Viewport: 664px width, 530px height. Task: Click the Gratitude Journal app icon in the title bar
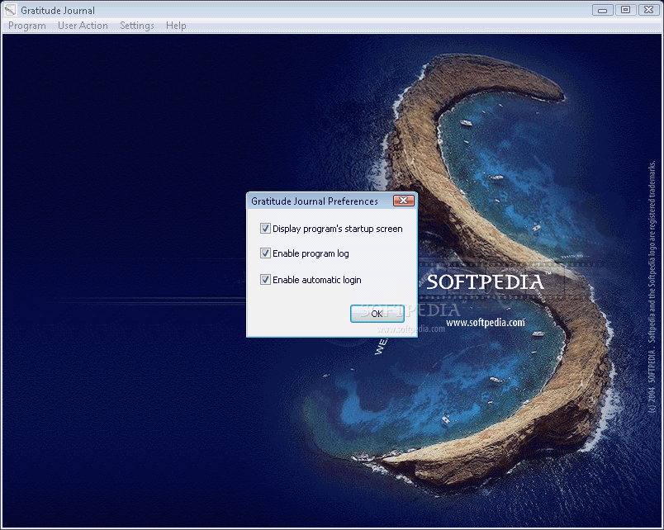pos(10,10)
